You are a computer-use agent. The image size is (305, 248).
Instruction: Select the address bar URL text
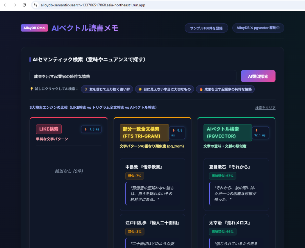click(x=93, y=5)
